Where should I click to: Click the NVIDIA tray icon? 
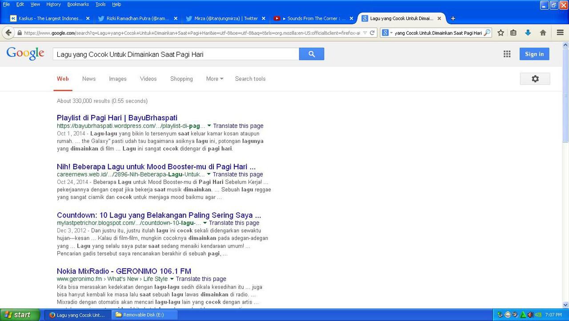pyautogui.click(x=538, y=315)
